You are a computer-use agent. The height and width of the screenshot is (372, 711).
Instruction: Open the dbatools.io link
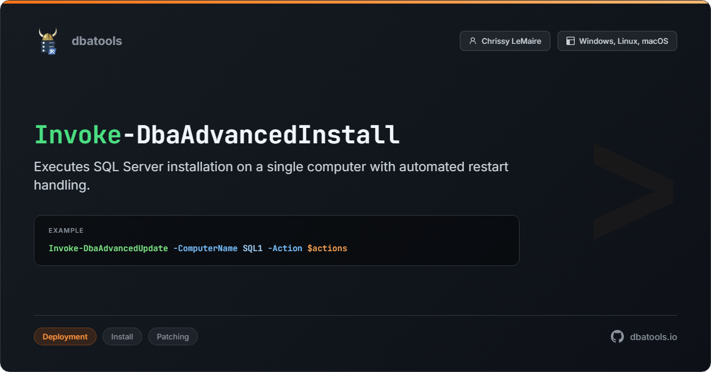[x=654, y=336]
